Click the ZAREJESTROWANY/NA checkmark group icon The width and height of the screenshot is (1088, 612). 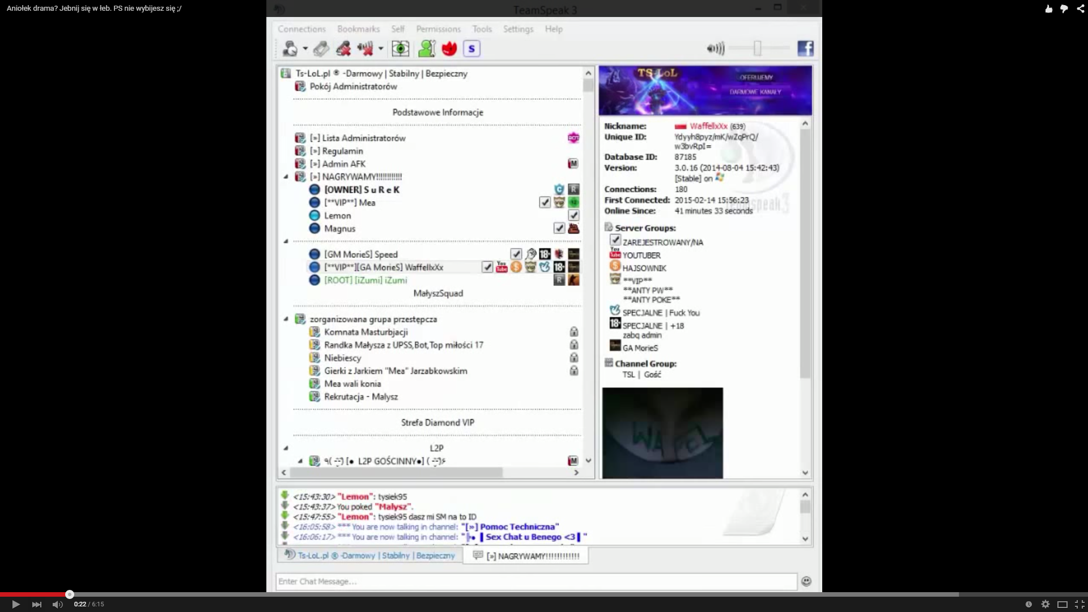click(615, 240)
